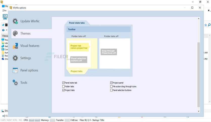Enable File action drag through icons
211x122 pixels.
pos(111,86)
